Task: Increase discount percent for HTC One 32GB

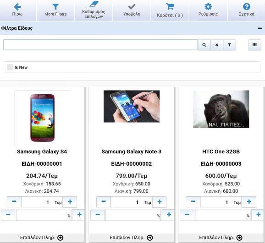Action: [x=258, y=215]
